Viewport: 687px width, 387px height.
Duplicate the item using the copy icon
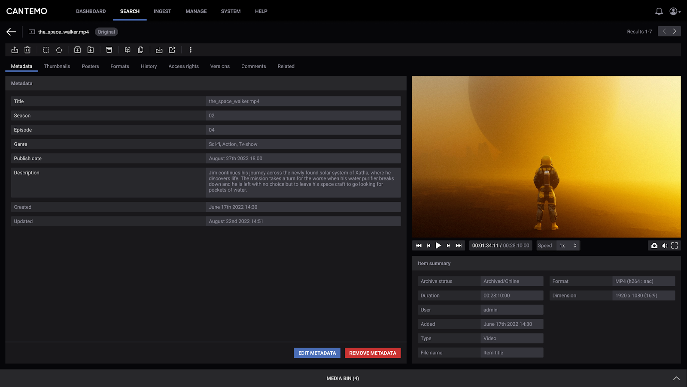pos(140,50)
